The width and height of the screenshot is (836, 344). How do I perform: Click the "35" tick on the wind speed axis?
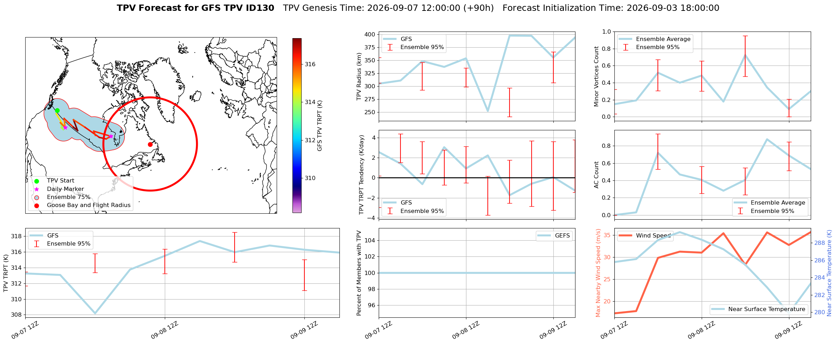pyautogui.click(x=607, y=235)
